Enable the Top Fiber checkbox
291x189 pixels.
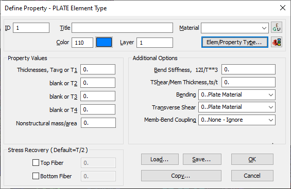point(36,163)
